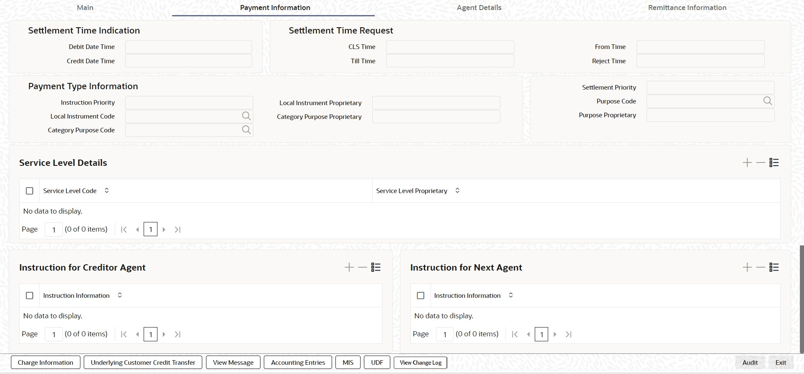Open Underlying Customer Credit Transfer
This screenshot has height=374, width=804.
point(143,363)
